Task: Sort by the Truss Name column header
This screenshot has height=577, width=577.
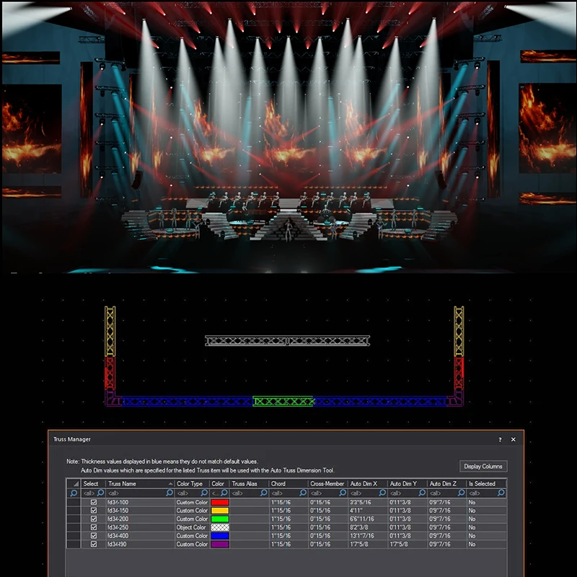Action: click(140, 483)
